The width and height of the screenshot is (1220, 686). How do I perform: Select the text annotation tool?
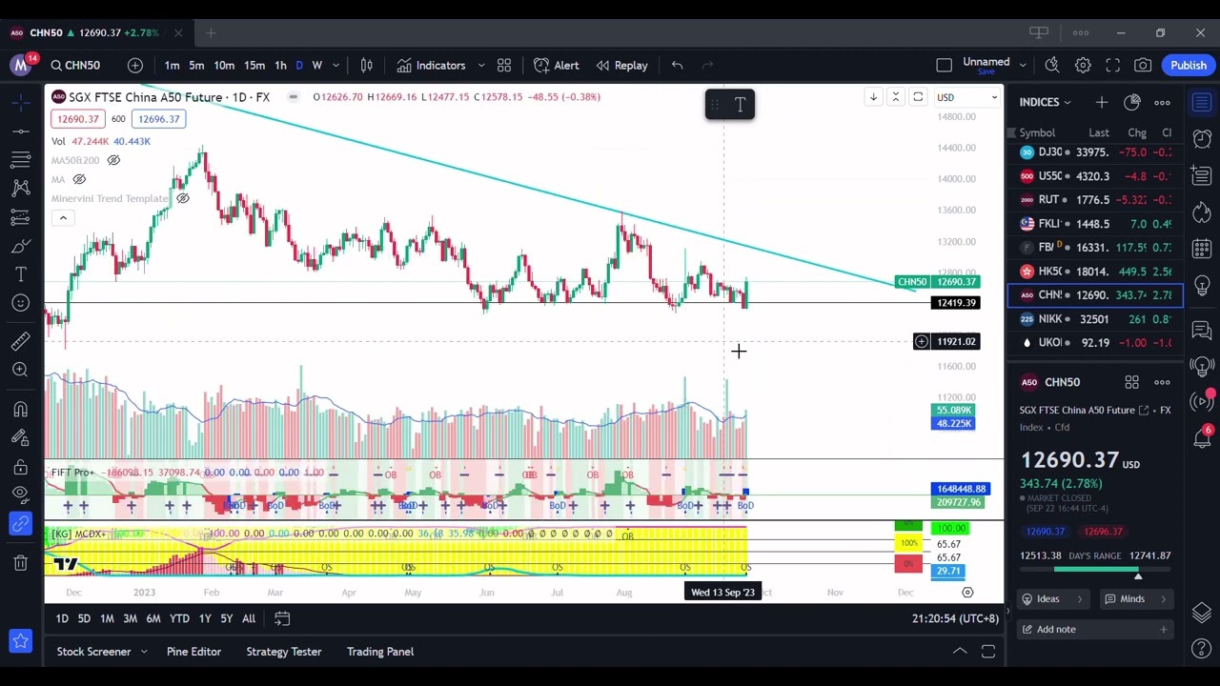click(20, 274)
